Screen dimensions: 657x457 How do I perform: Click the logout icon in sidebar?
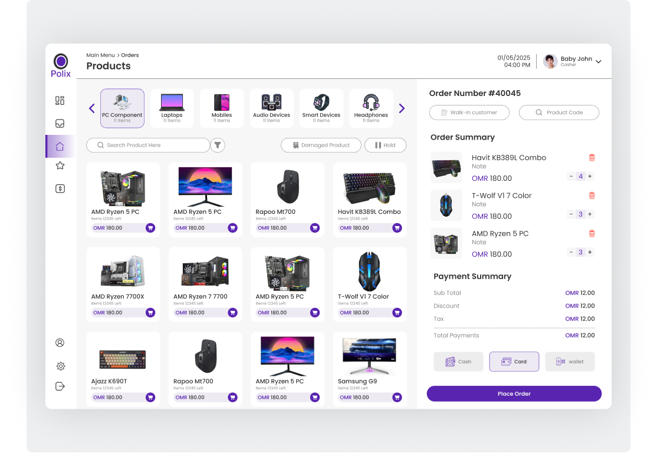tap(60, 386)
